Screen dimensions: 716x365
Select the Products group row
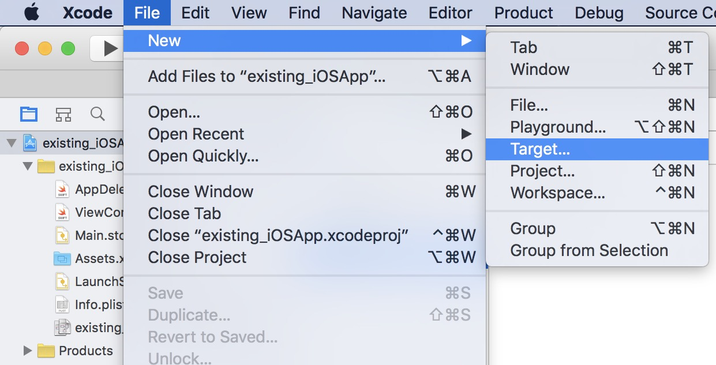(x=62, y=351)
